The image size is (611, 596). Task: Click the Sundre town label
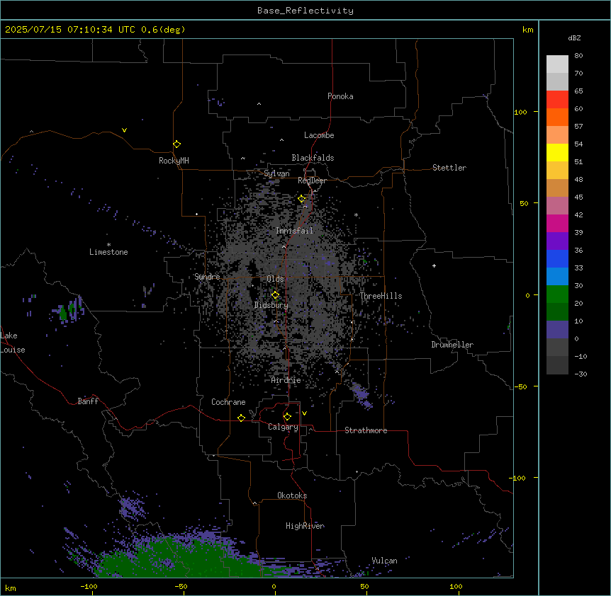click(207, 277)
